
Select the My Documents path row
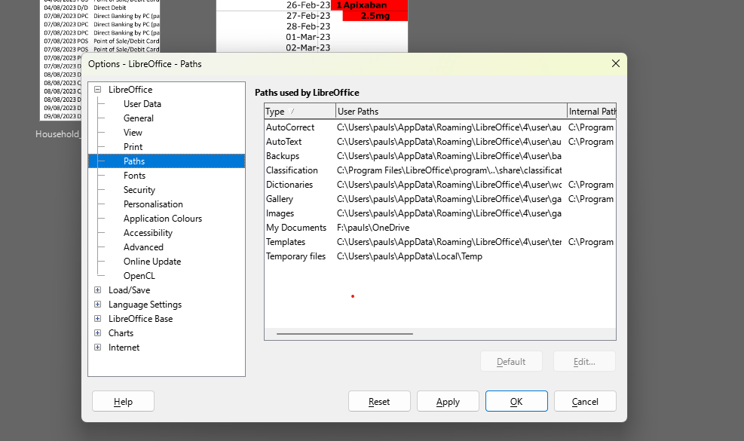pyautogui.click(x=440, y=228)
